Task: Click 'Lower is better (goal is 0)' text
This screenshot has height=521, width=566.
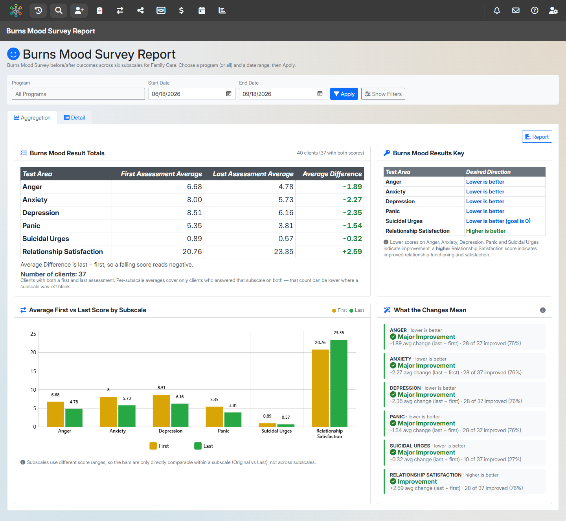Action: [498, 221]
